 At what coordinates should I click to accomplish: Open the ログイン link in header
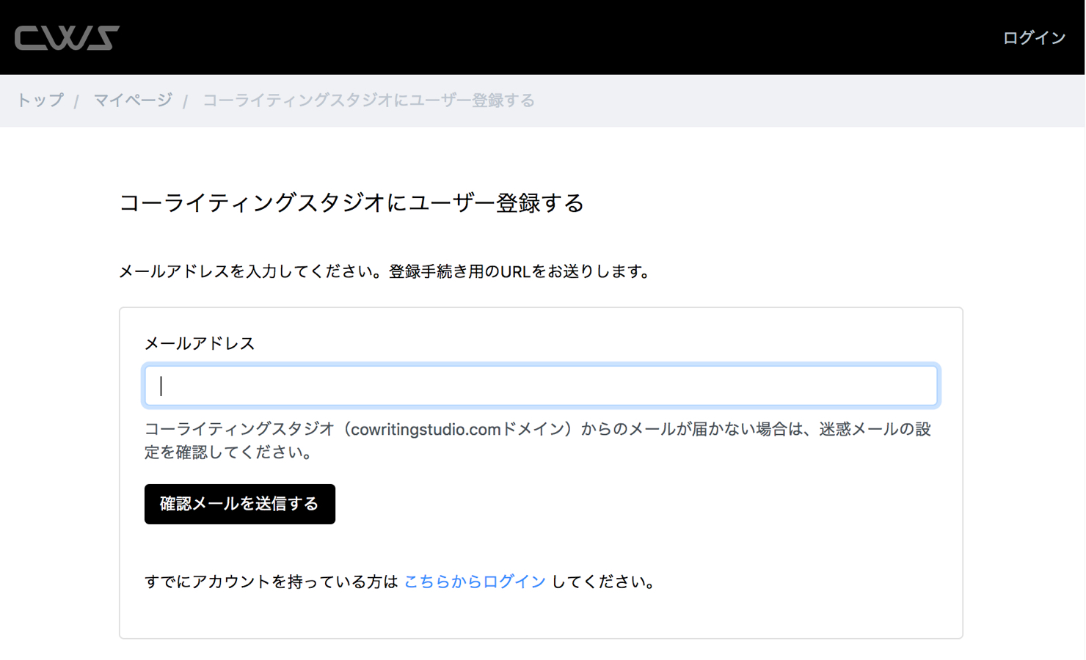coord(1034,37)
